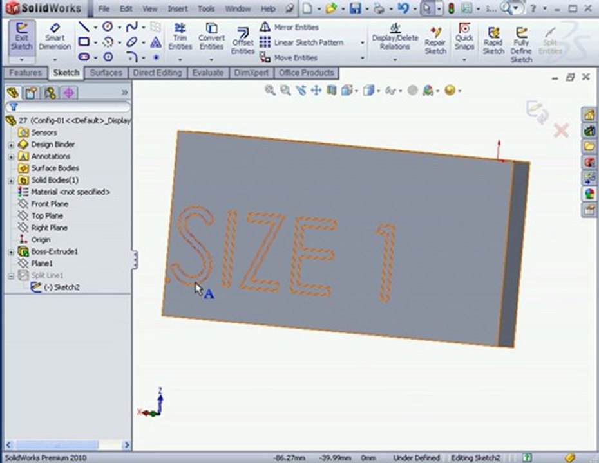Viewport: 599px width, 463px height.
Task: Open the Insert menu
Action: (178, 8)
